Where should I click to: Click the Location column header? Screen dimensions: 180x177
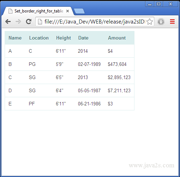coord(39,38)
